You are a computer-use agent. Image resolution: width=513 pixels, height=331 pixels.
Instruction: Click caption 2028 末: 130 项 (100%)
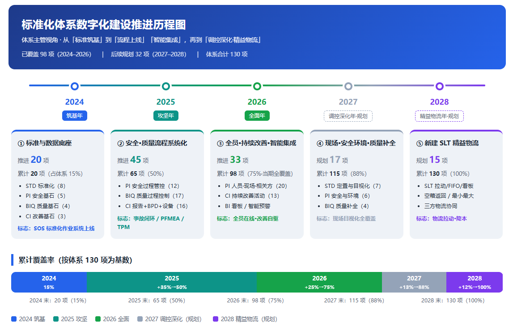click(x=453, y=300)
